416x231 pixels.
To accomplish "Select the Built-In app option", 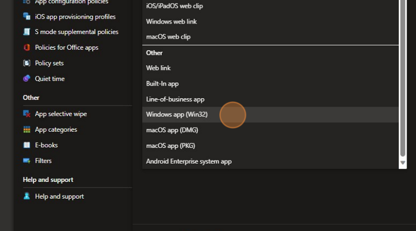I will coord(162,84).
